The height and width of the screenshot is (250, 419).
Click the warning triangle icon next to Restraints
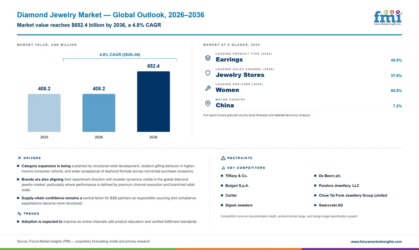(x=223, y=158)
